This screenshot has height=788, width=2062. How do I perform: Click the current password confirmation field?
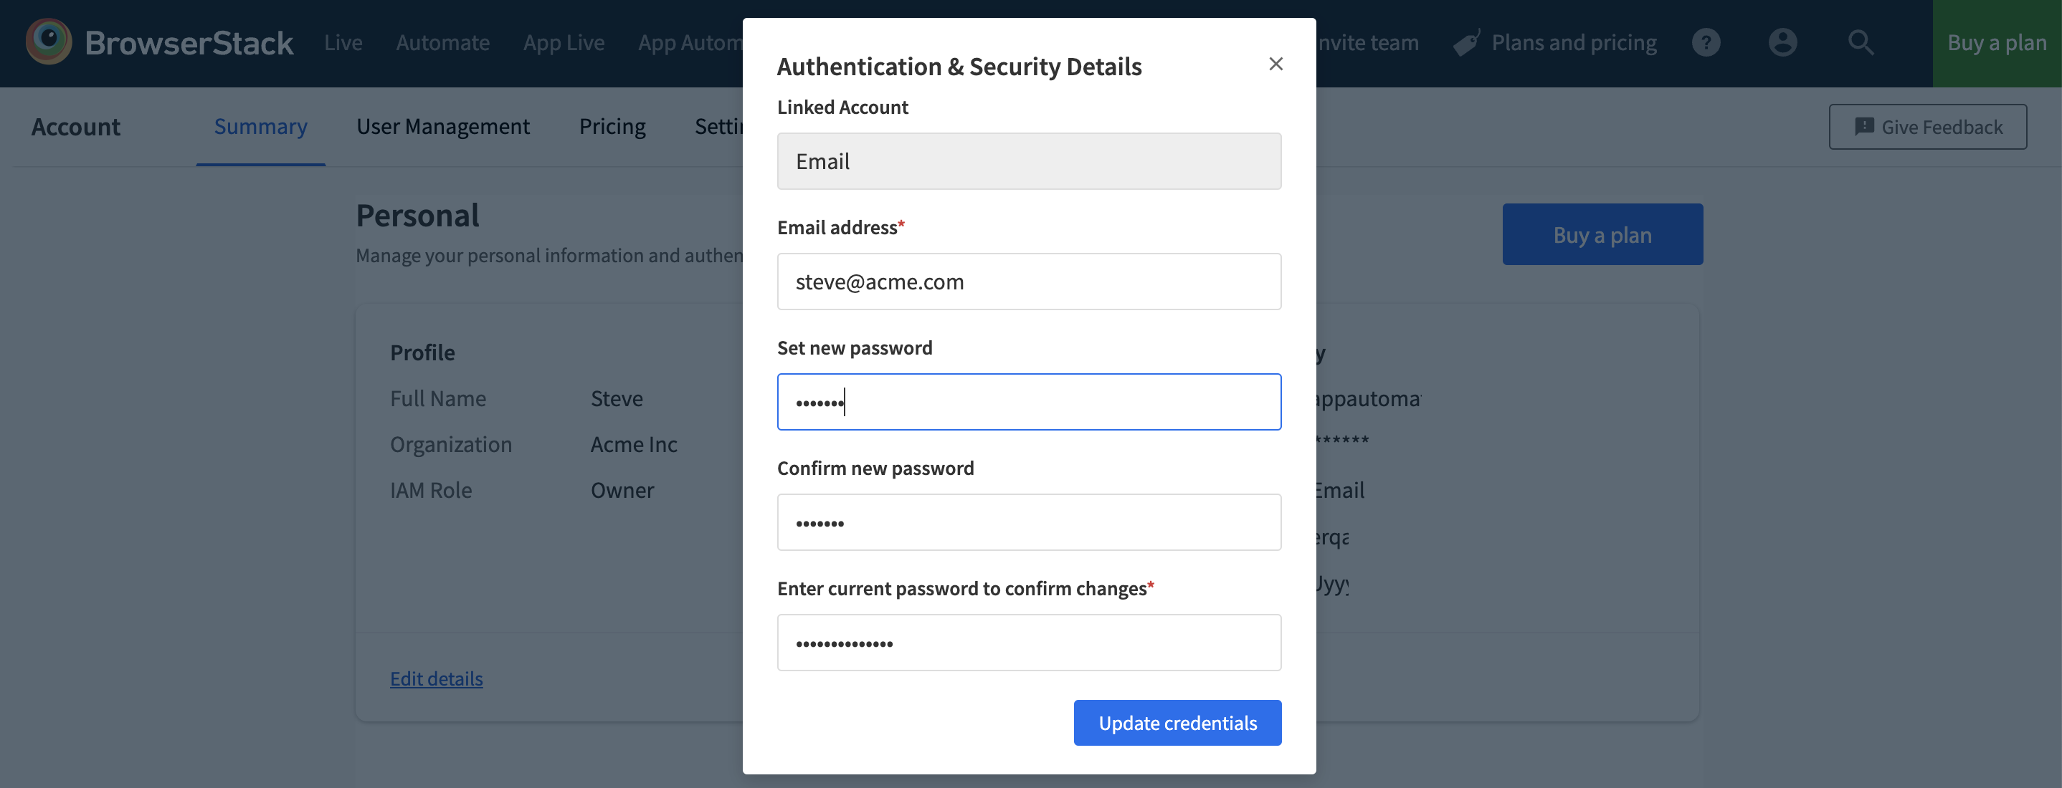coord(1029,643)
